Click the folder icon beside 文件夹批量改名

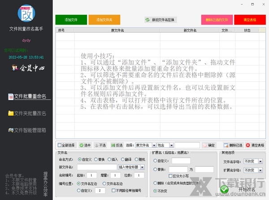(11, 113)
